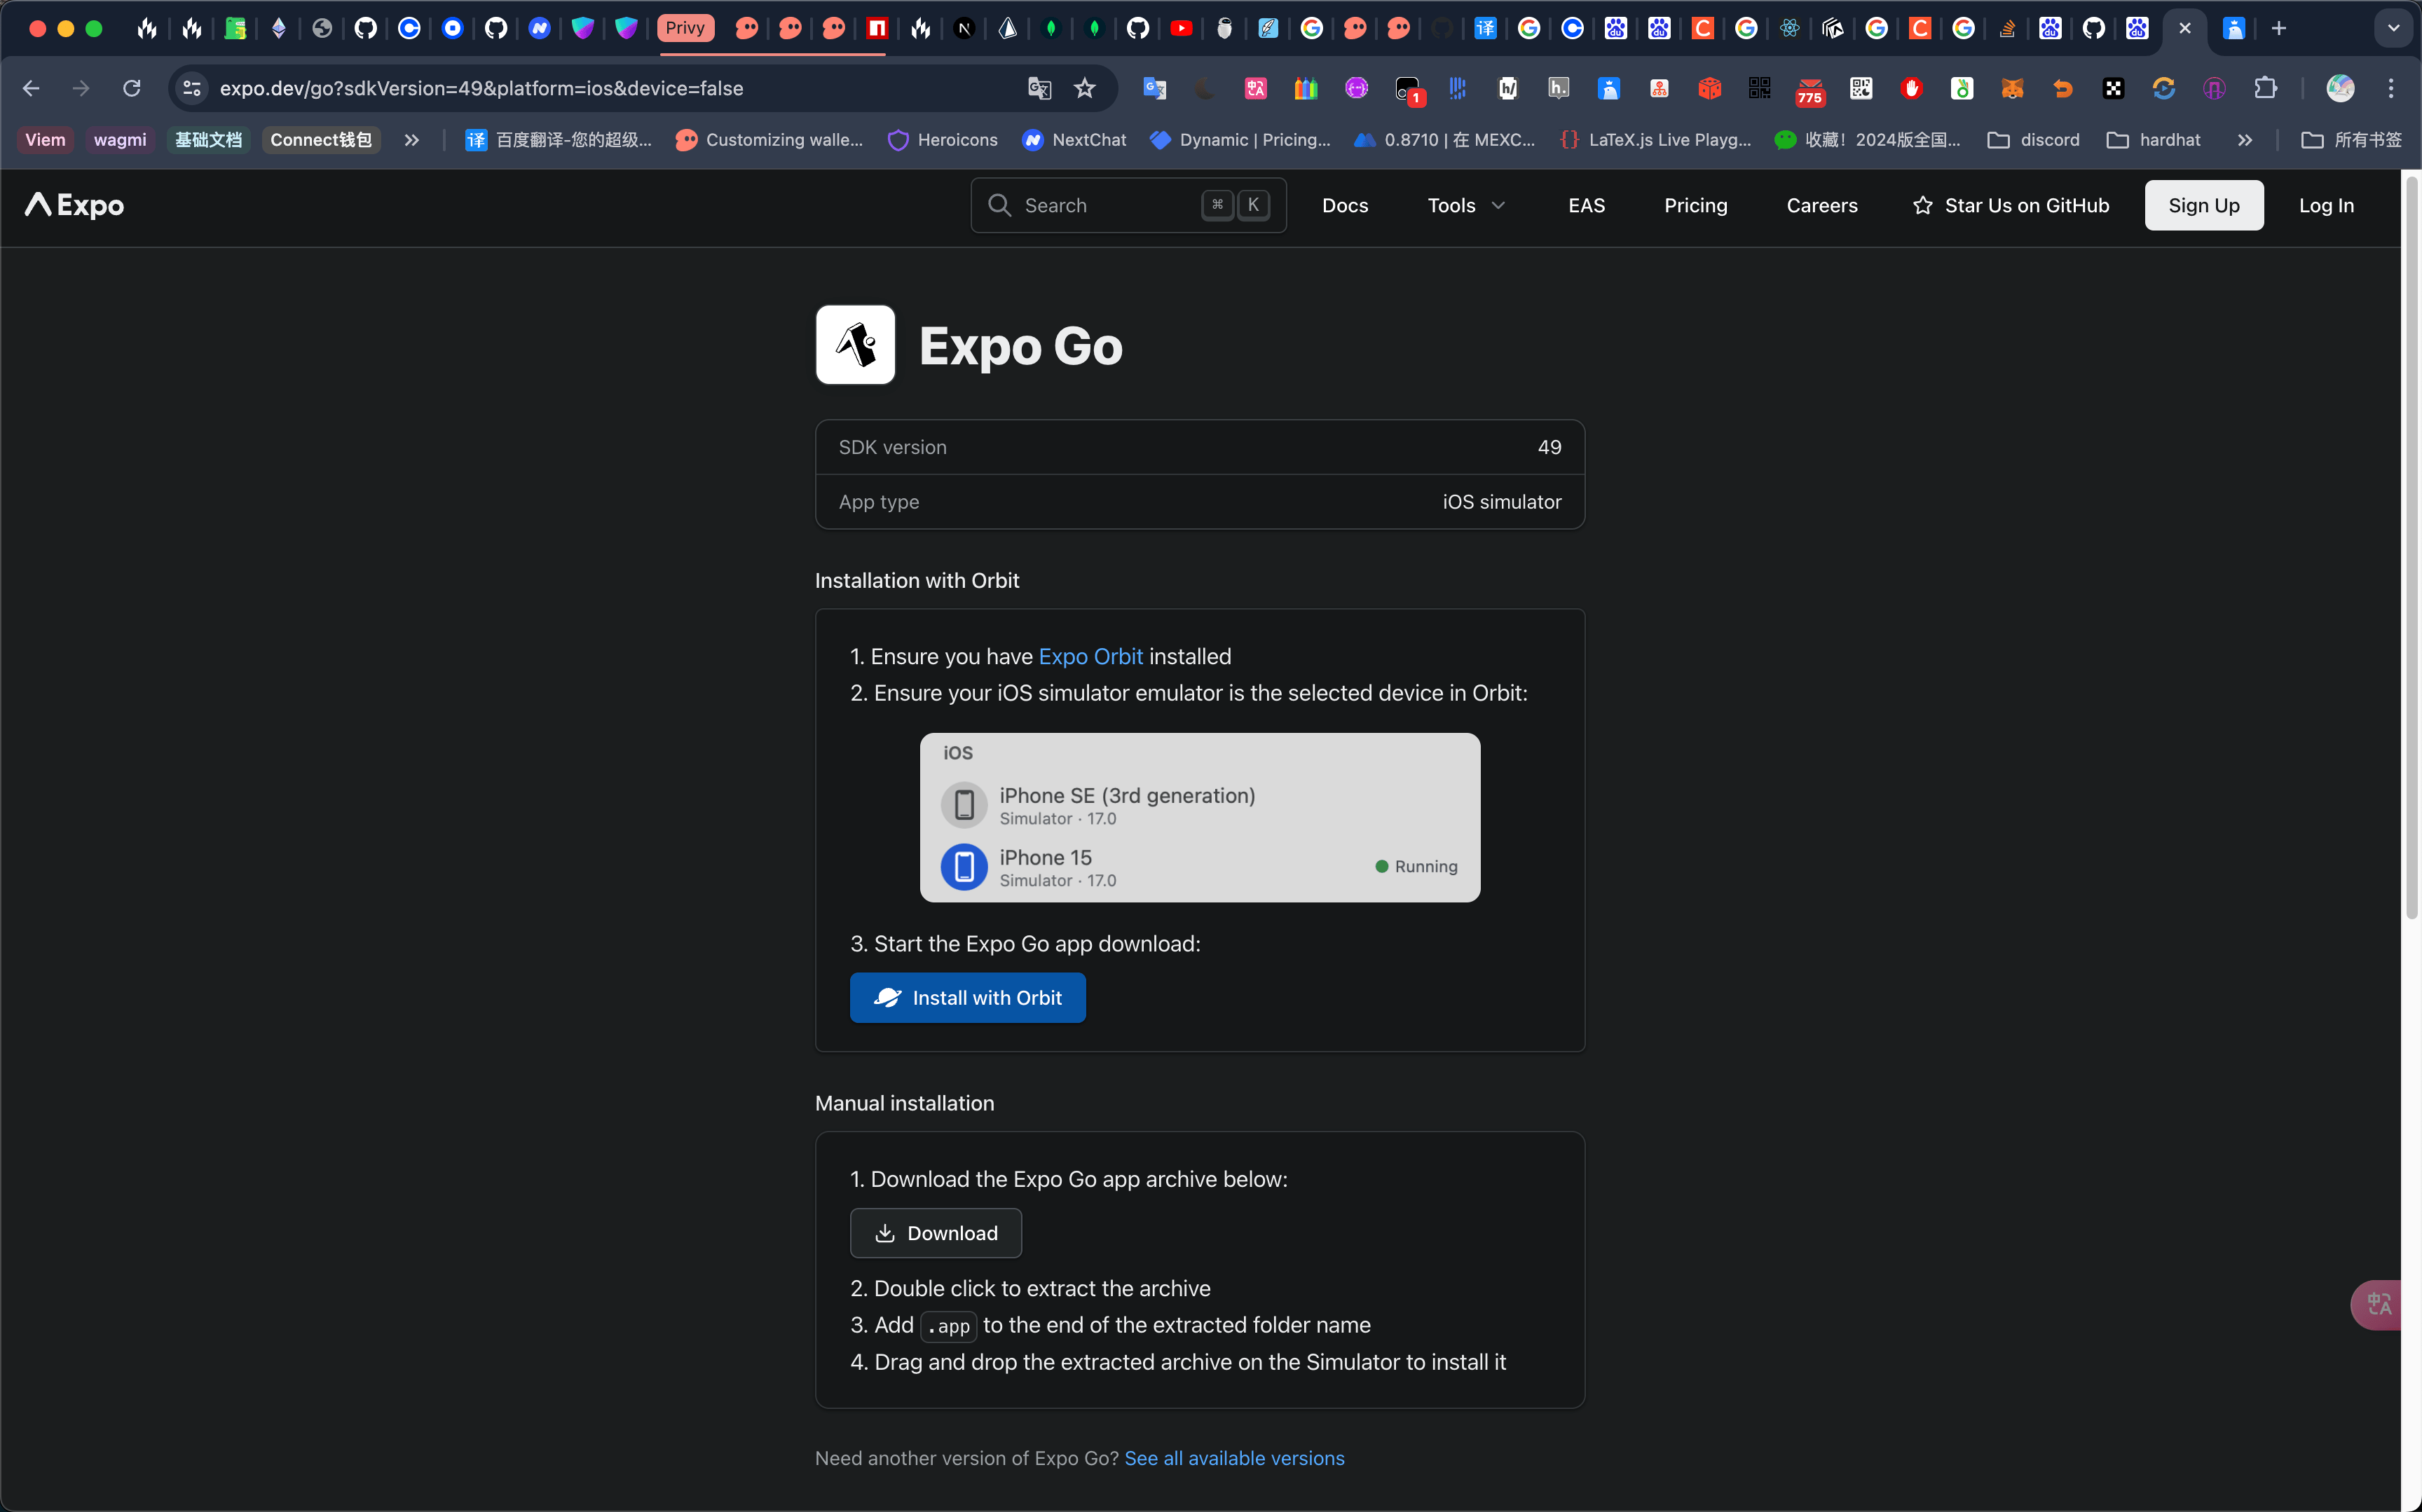
Task: Open the hardhat bookmarks folder
Action: coord(2153,140)
